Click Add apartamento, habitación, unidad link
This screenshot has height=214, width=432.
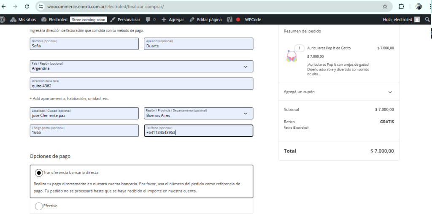click(x=70, y=98)
